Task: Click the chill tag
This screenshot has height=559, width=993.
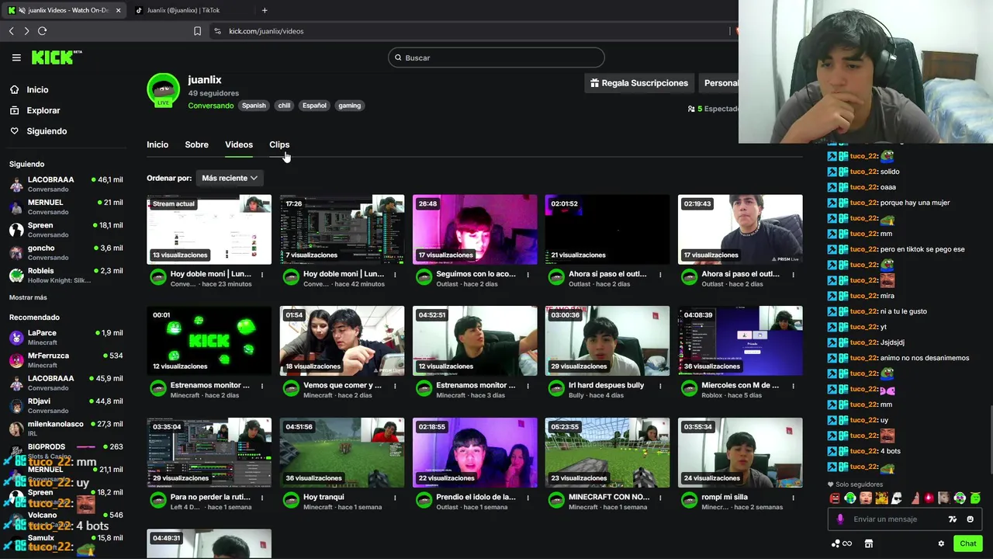Action: (x=284, y=106)
